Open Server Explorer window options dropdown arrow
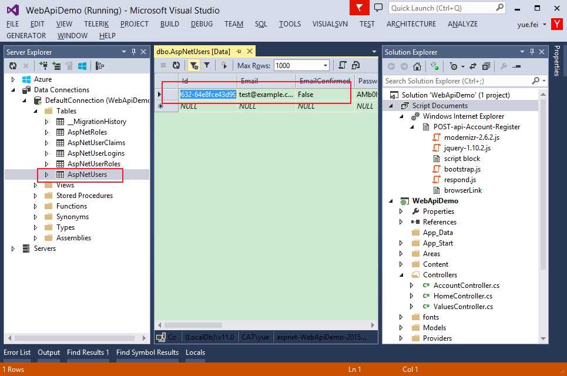The height and width of the screenshot is (376, 567). pos(124,52)
